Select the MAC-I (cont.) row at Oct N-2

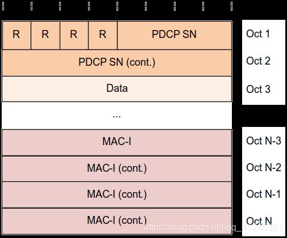point(117,169)
